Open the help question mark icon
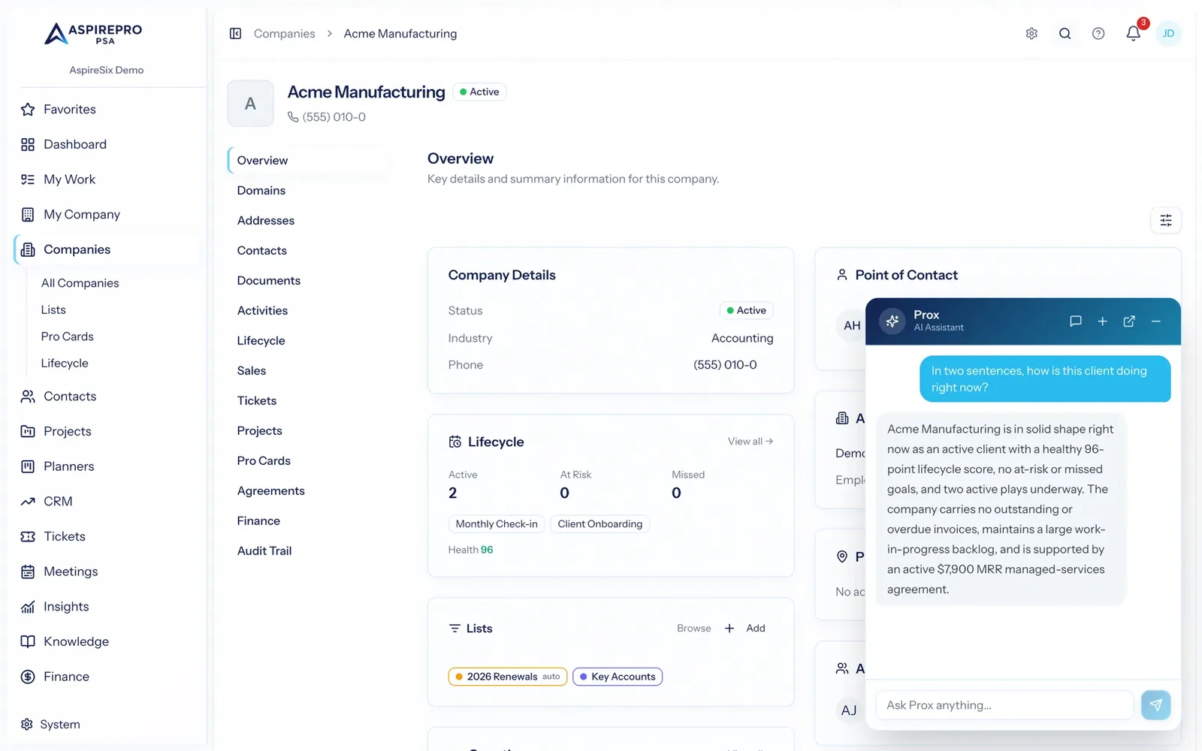This screenshot has height=751, width=1202. tap(1098, 34)
